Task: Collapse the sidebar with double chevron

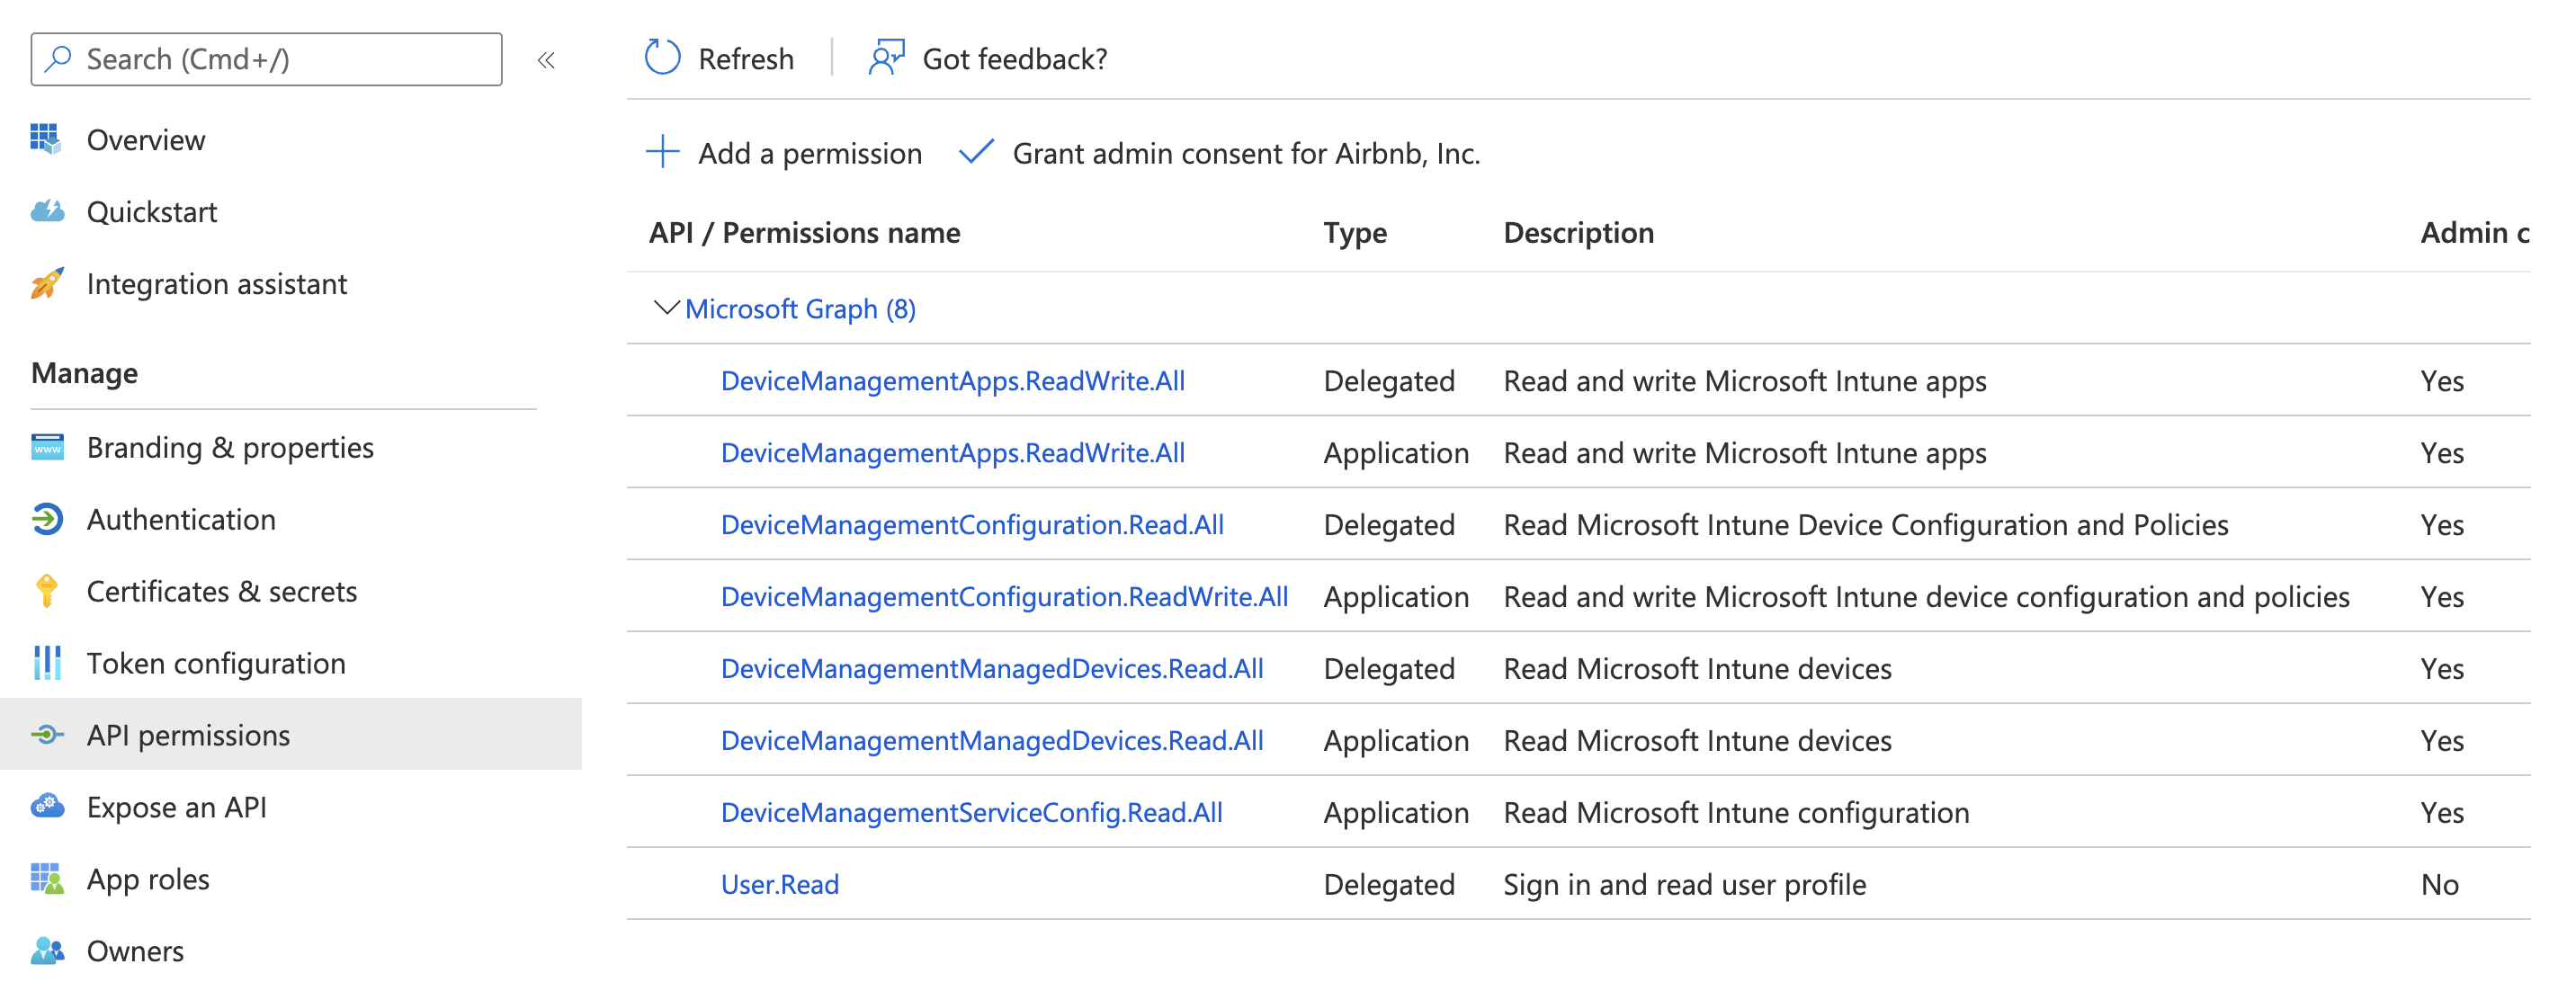Action: coord(546,60)
